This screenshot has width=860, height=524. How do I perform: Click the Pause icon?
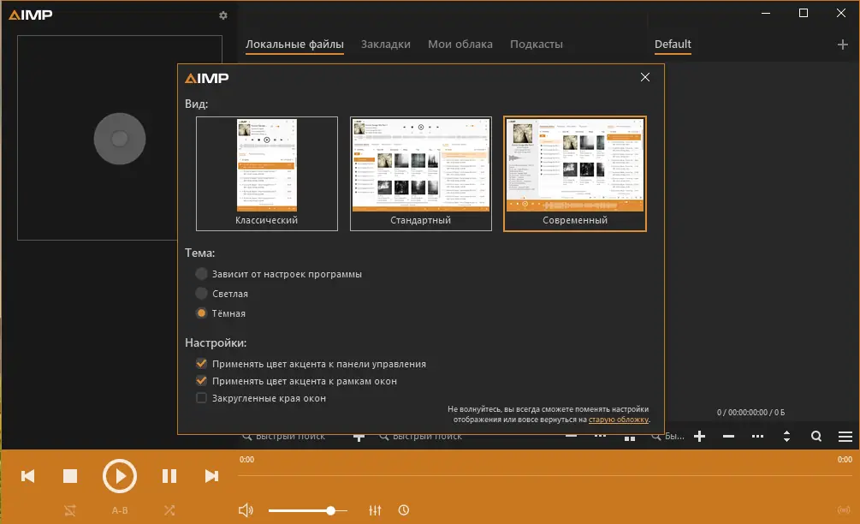169,476
